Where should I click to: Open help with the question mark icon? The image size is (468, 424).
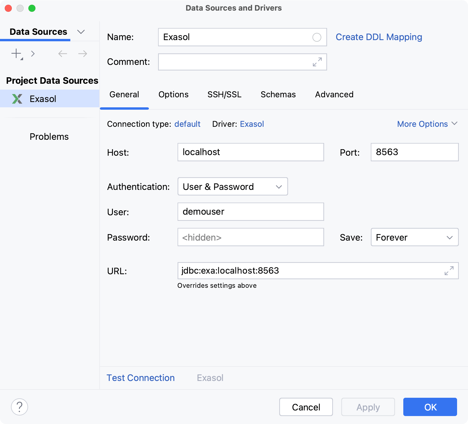(19, 407)
